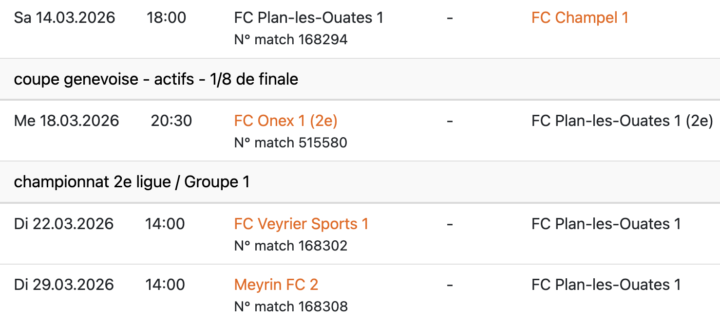Click the 18:00 kickoff time
The height and width of the screenshot is (323, 720).
coord(166,18)
